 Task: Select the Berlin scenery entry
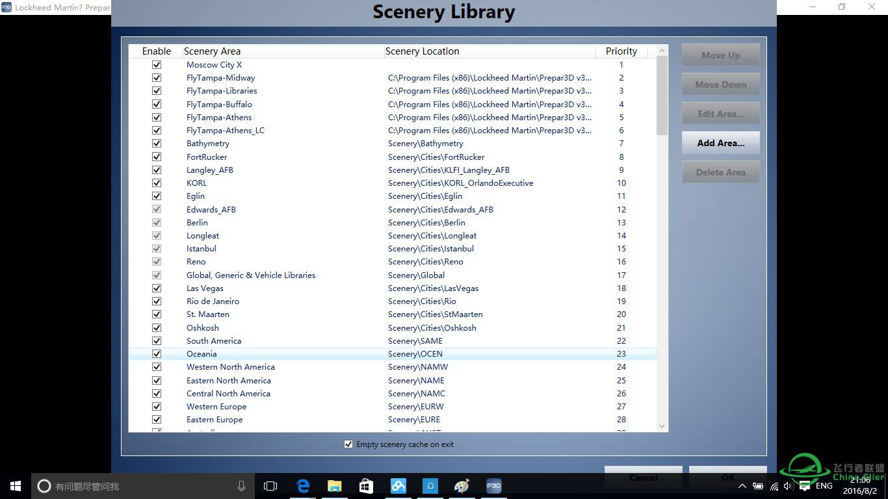(x=197, y=222)
